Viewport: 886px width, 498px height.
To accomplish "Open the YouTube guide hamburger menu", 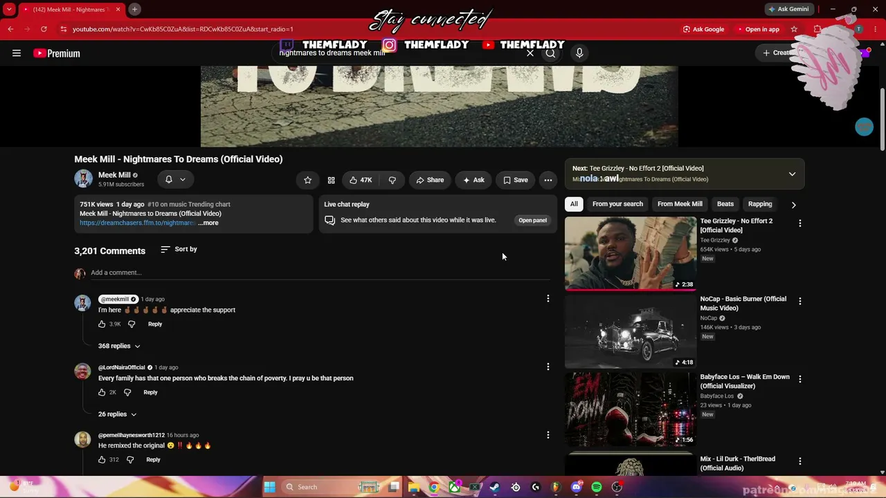I will click(17, 53).
